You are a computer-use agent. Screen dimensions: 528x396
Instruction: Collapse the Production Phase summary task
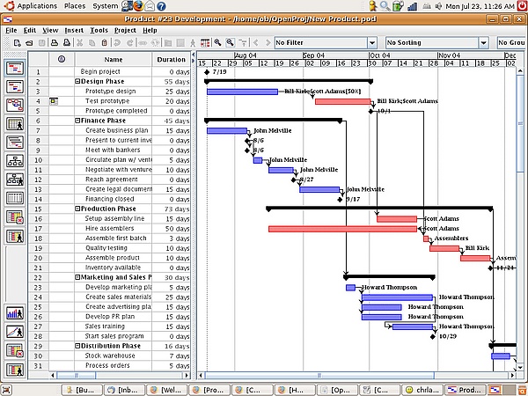[x=77, y=209]
